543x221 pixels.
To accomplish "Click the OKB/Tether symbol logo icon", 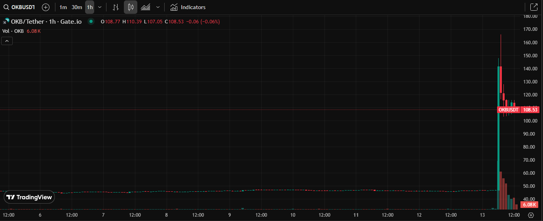I will 6,21.
